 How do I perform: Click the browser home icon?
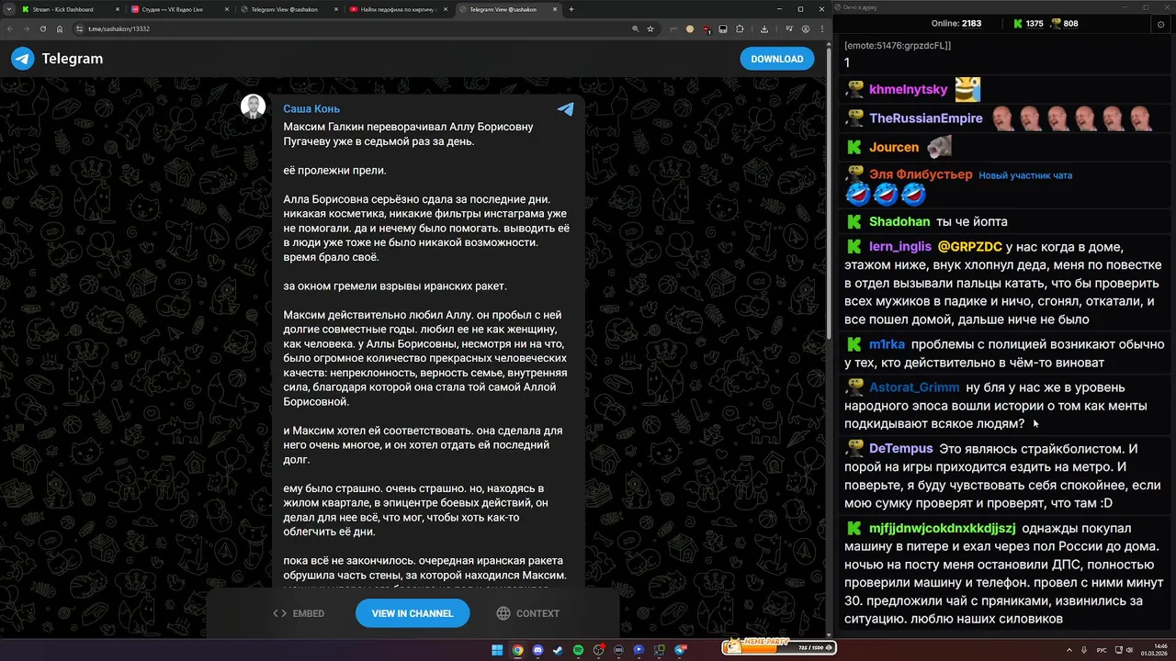point(60,29)
